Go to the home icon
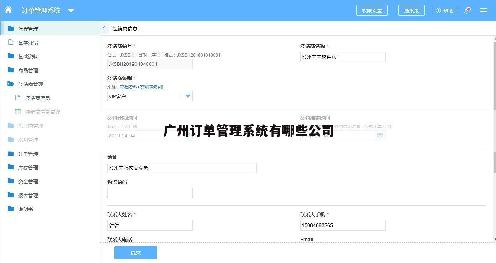 pos(8,10)
